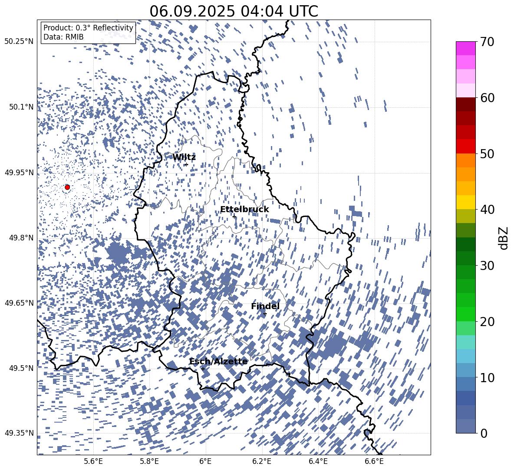Screen dimensions: 514x470
Task: Click the cross marker under Esch/Alzette
Action: 203,369
